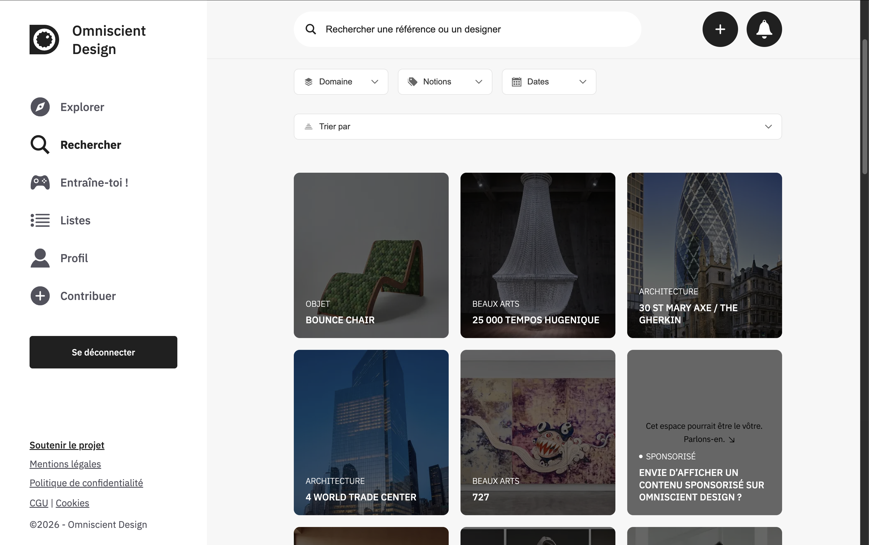Click the OBJET category label on Bounce Chair

pyautogui.click(x=317, y=304)
